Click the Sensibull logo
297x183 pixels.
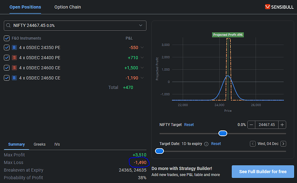[279, 7]
